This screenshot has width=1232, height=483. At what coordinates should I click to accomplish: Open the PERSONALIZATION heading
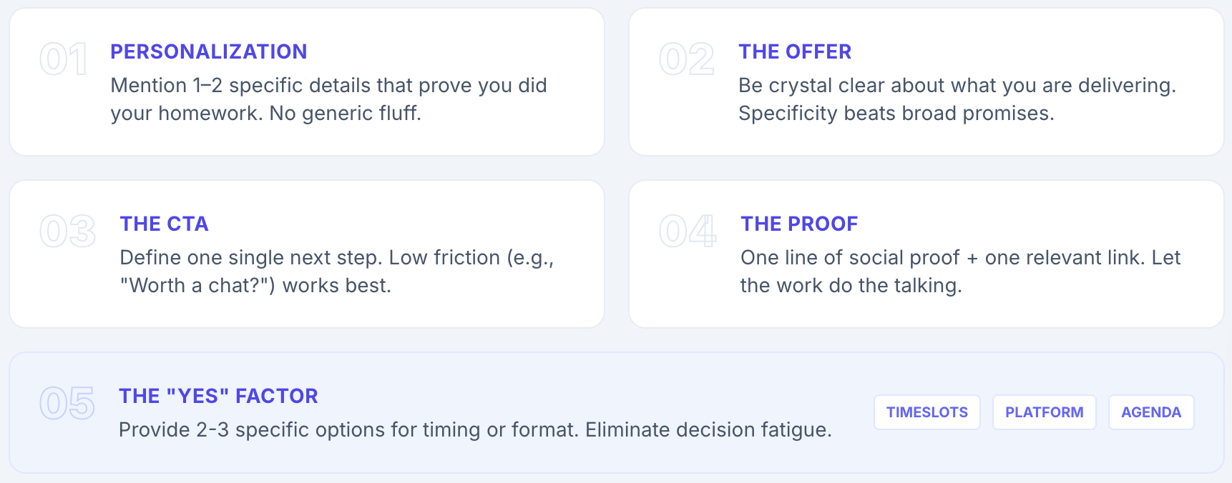coord(209,51)
